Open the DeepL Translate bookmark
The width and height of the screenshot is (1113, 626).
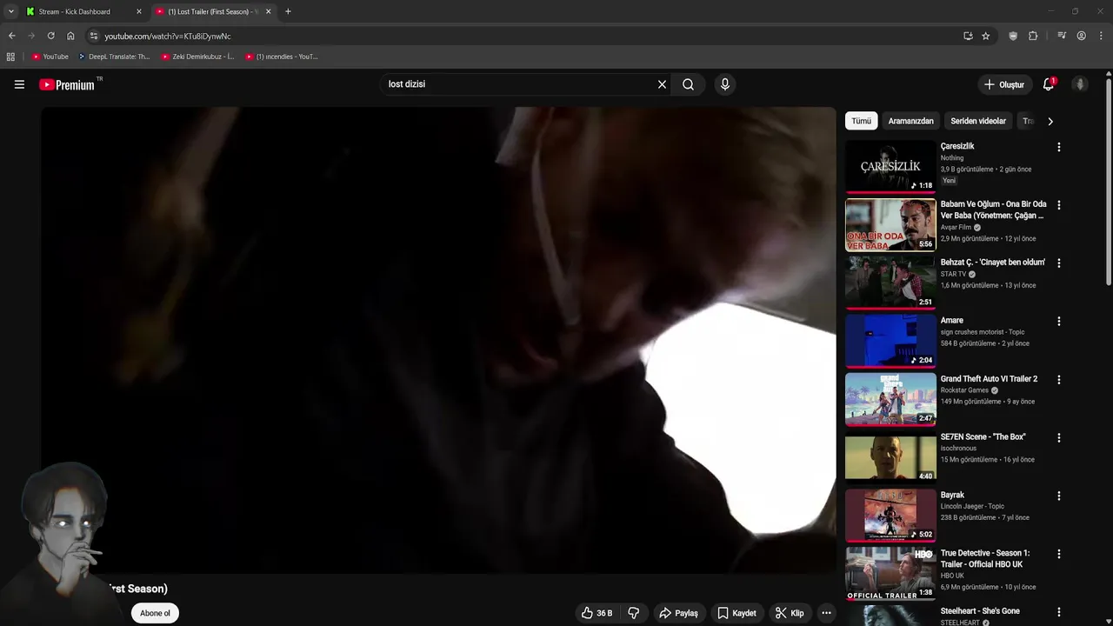[x=114, y=57]
